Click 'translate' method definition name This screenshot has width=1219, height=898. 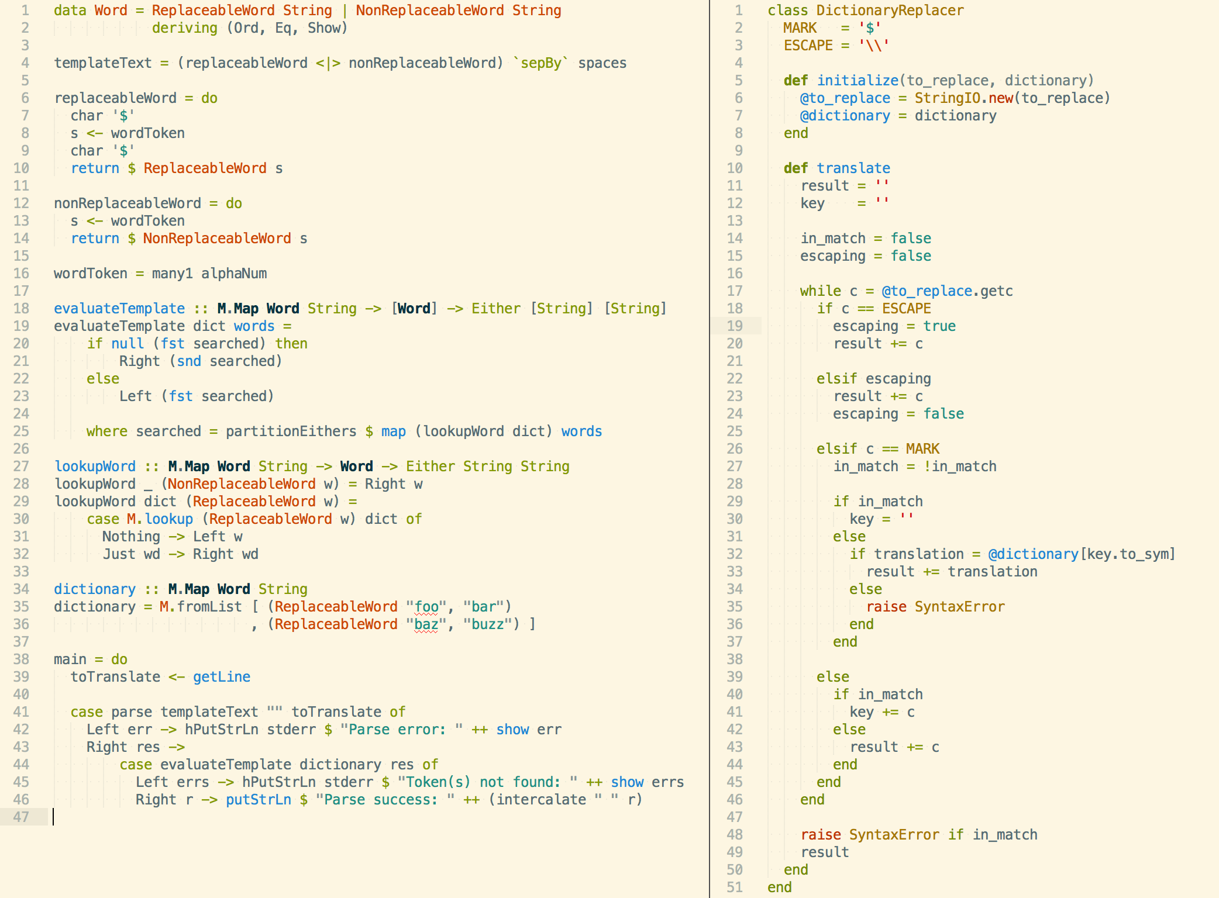tap(853, 168)
